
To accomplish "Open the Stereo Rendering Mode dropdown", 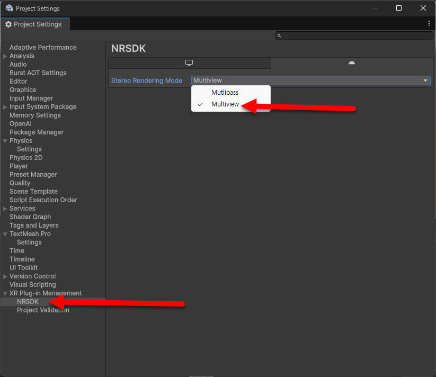I will tap(311, 80).
